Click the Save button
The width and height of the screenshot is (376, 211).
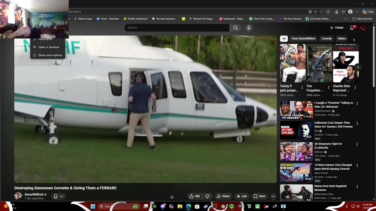(x=259, y=196)
